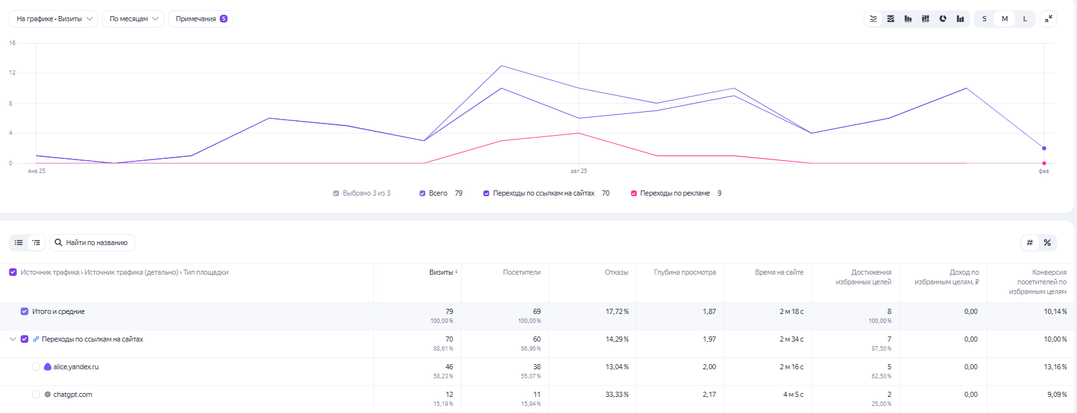Viewport: 1077px width, 413px height.
Task: Check the alice.yandex.ru row checkbox
Action: 36,367
